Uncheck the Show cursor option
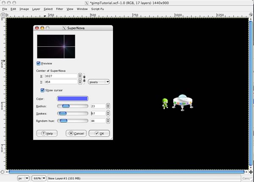 42,90
